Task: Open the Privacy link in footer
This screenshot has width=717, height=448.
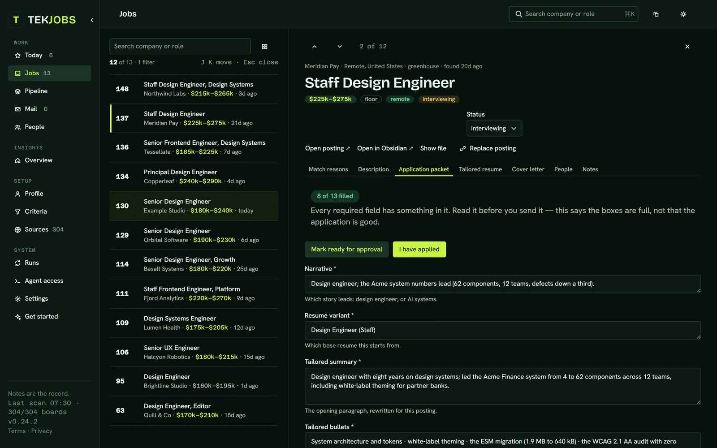Action: pos(42,431)
